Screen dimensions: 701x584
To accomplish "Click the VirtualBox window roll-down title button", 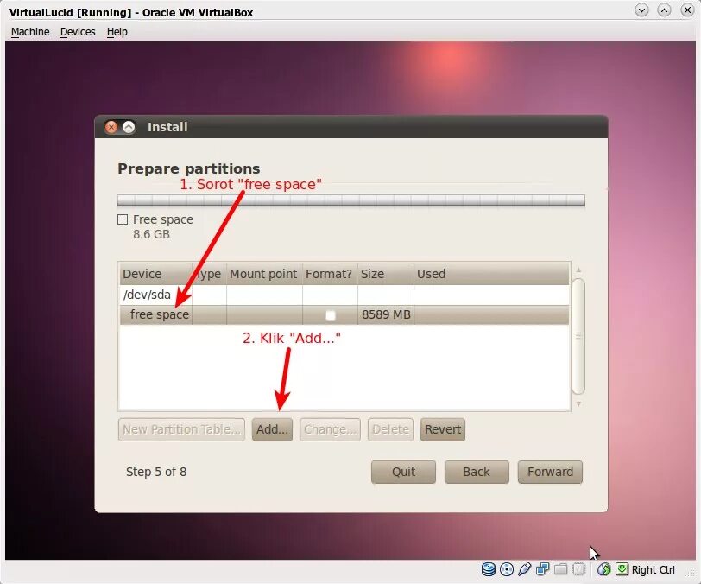I will [642, 10].
